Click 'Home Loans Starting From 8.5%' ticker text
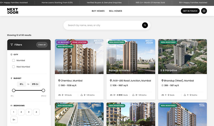 point(57,3)
